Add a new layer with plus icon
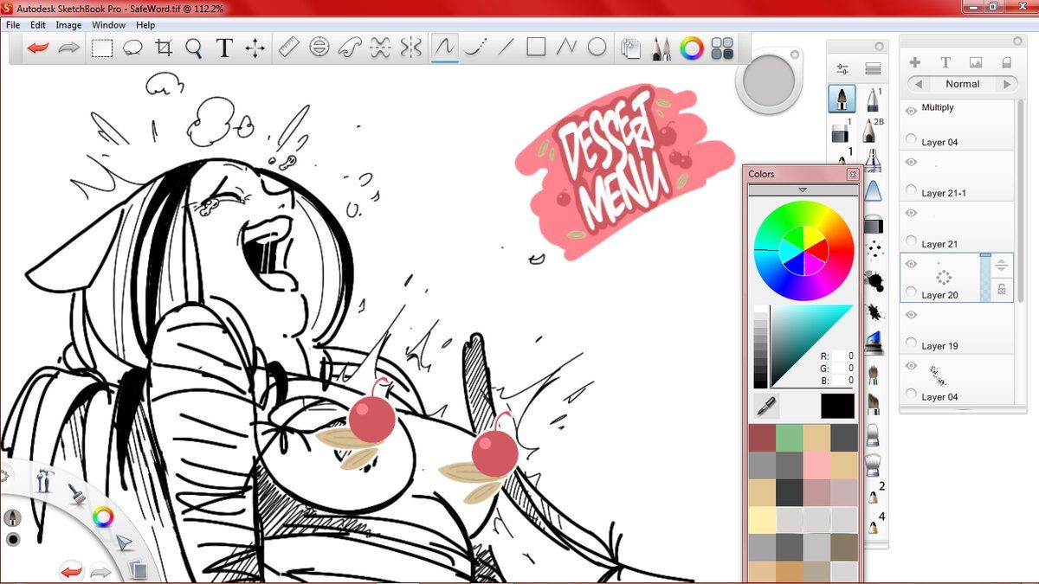 (x=915, y=62)
